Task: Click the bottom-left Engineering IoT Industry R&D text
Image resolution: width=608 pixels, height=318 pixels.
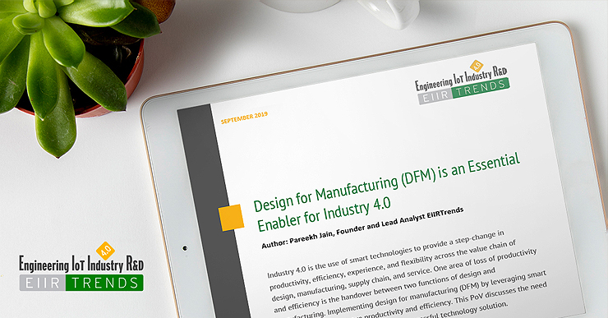Action: (81, 265)
